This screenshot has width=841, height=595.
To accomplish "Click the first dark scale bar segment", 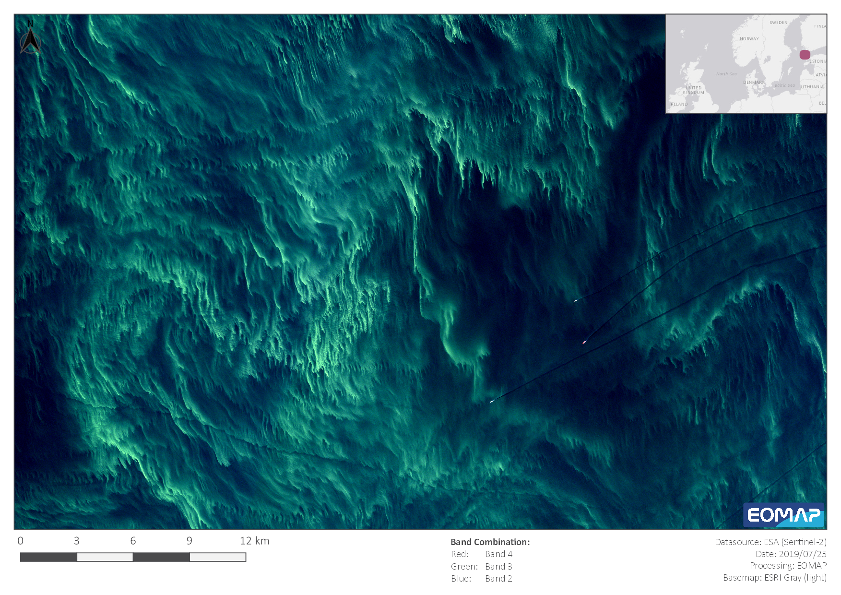I will [x=48, y=557].
